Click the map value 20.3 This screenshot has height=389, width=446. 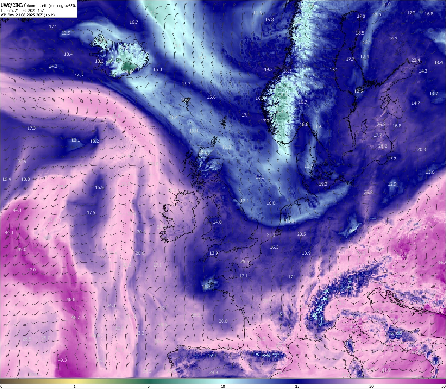(422, 149)
